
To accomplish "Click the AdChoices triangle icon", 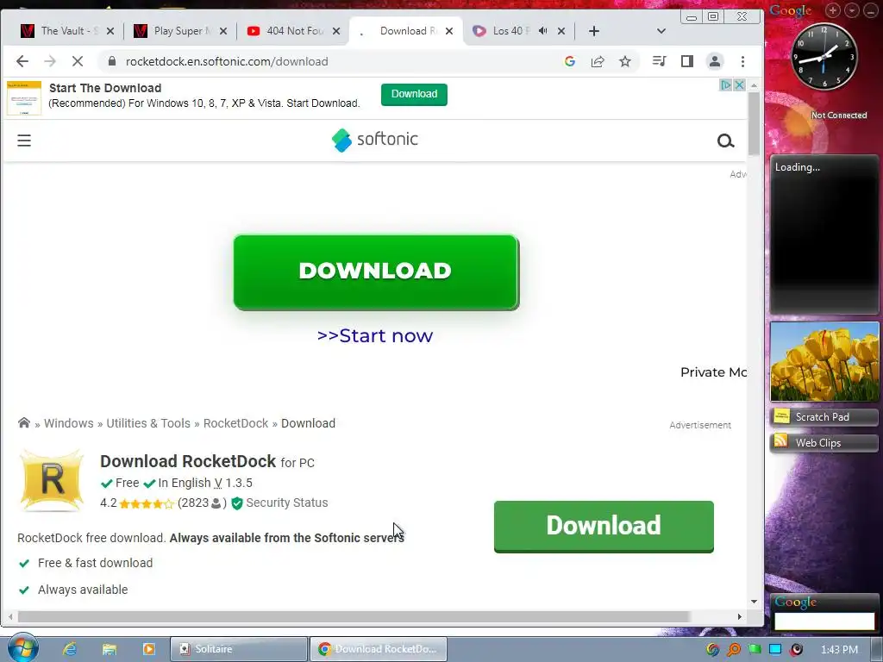I will [x=726, y=85].
